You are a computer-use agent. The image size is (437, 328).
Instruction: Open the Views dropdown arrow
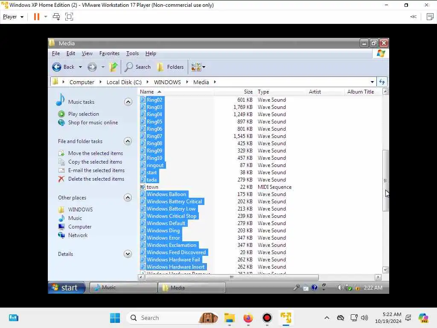coord(204,67)
